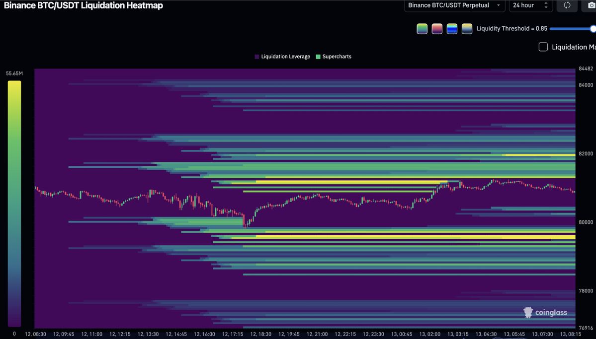Click the 13, 04:30 time axis label
Screen dimensions: 596x339
[486, 335]
